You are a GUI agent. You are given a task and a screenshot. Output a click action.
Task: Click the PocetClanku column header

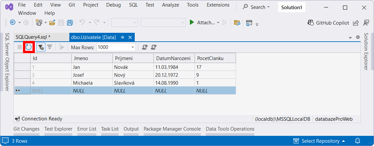pyautogui.click(x=215, y=58)
